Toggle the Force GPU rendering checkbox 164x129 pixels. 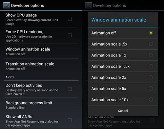coord(70,35)
